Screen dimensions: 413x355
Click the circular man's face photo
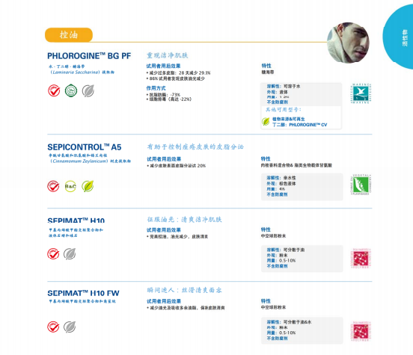348,43
